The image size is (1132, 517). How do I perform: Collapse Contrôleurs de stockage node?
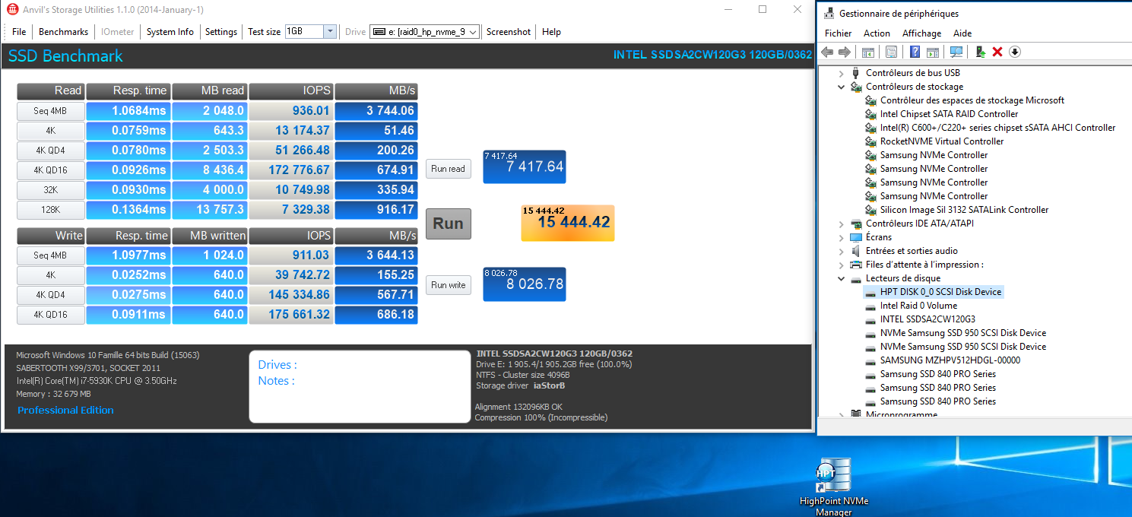coord(841,87)
